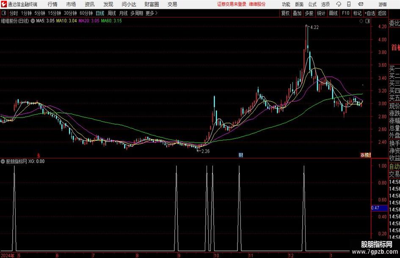Screen dimensions: 400x258
Task: Click the 4.22 high price marker
Action: click(x=314, y=28)
